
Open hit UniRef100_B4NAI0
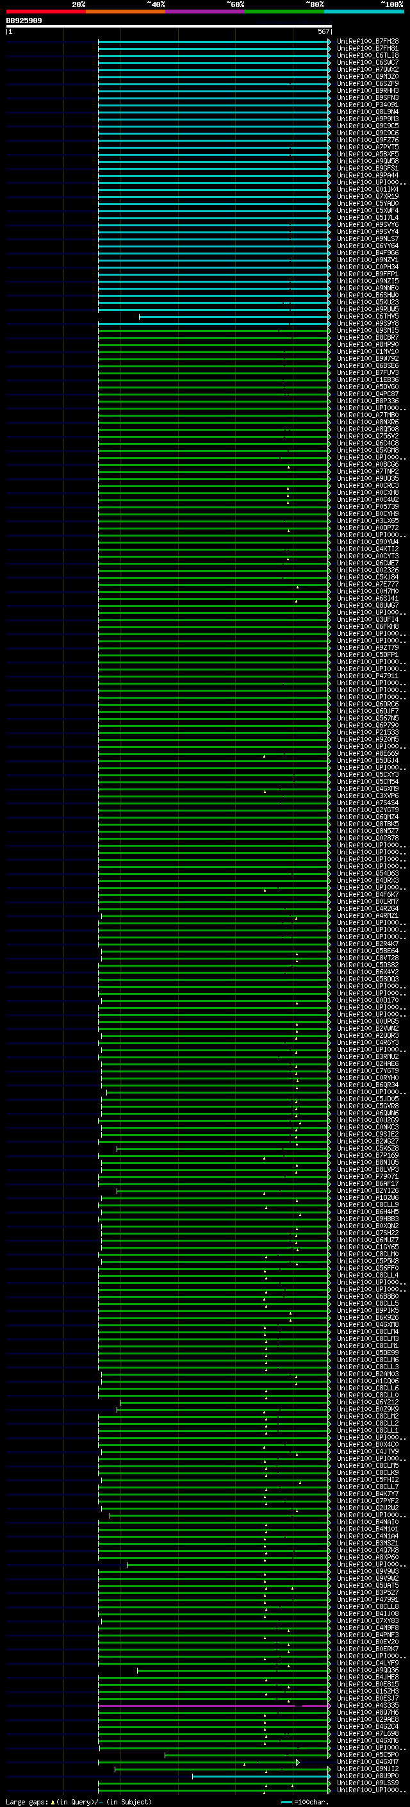tap(367, 1522)
